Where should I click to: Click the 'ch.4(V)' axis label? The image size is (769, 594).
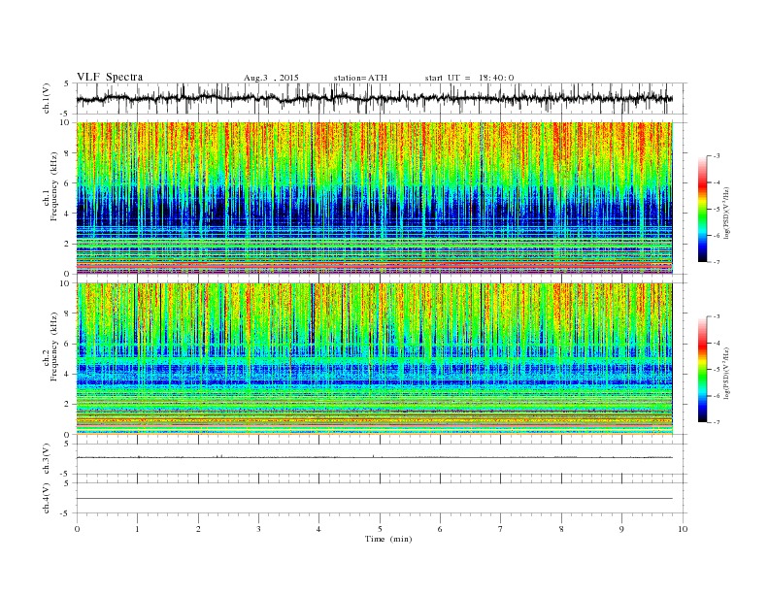click(47, 498)
